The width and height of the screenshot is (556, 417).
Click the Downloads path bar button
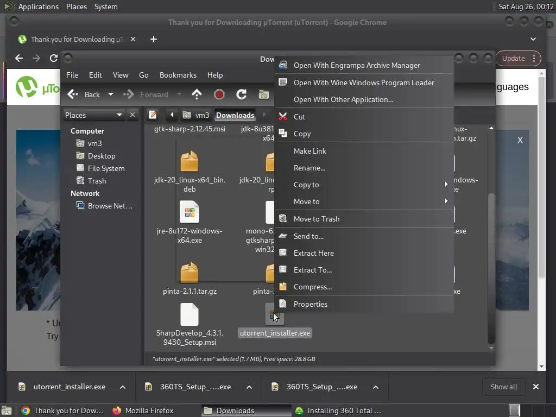click(235, 115)
